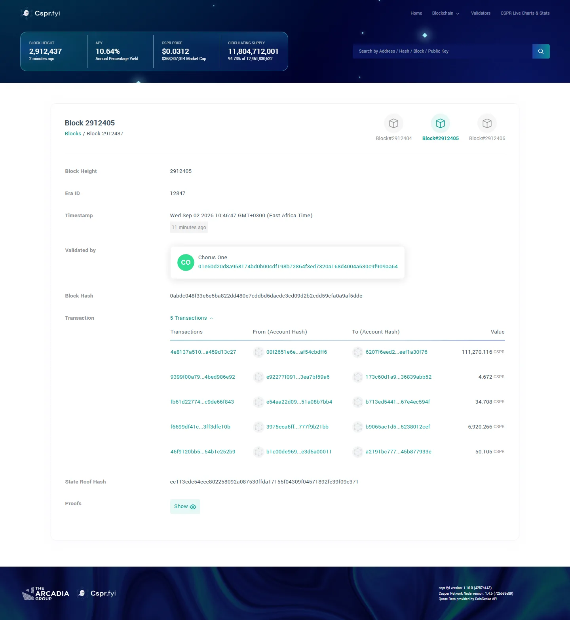Open recipient account b713ed5441...67e4ec594f
The width and height of the screenshot is (570, 620).
tap(397, 402)
